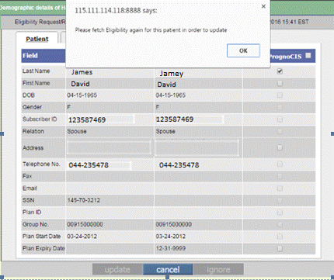Check the Telephone No. row checkbox

pos(280,164)
